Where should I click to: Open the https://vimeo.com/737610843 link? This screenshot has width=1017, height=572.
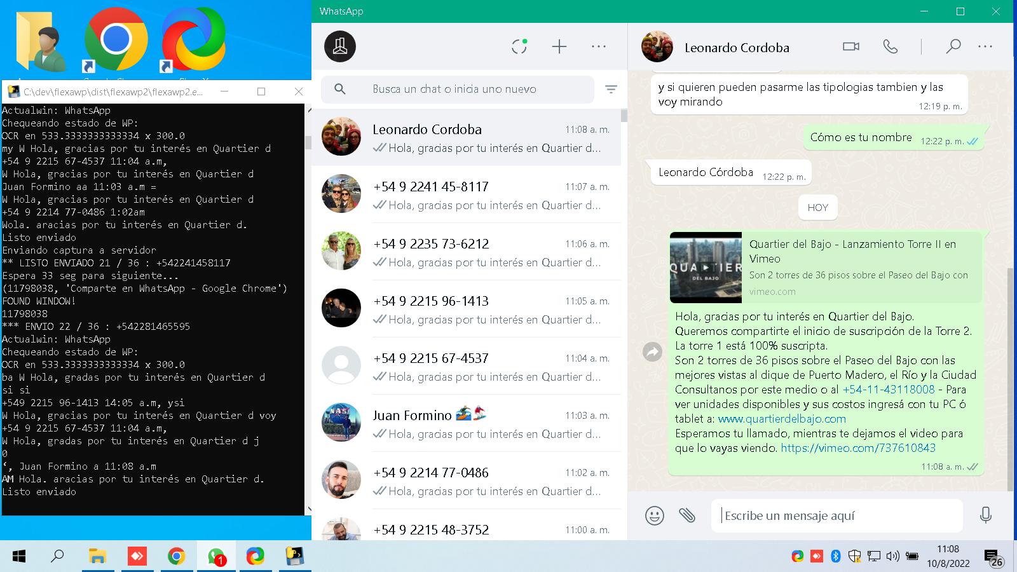(858, 448)
